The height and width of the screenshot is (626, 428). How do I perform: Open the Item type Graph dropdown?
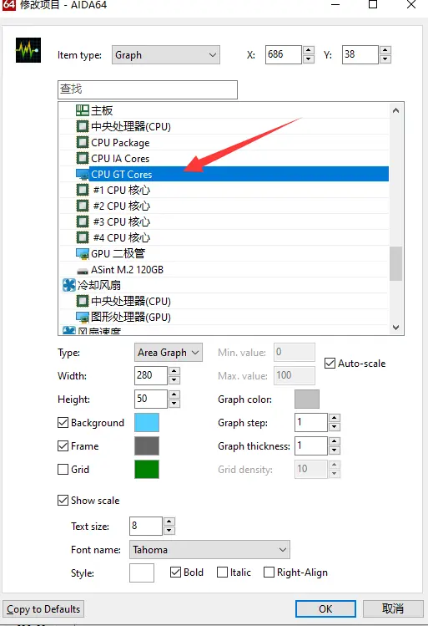click(166, 54)
